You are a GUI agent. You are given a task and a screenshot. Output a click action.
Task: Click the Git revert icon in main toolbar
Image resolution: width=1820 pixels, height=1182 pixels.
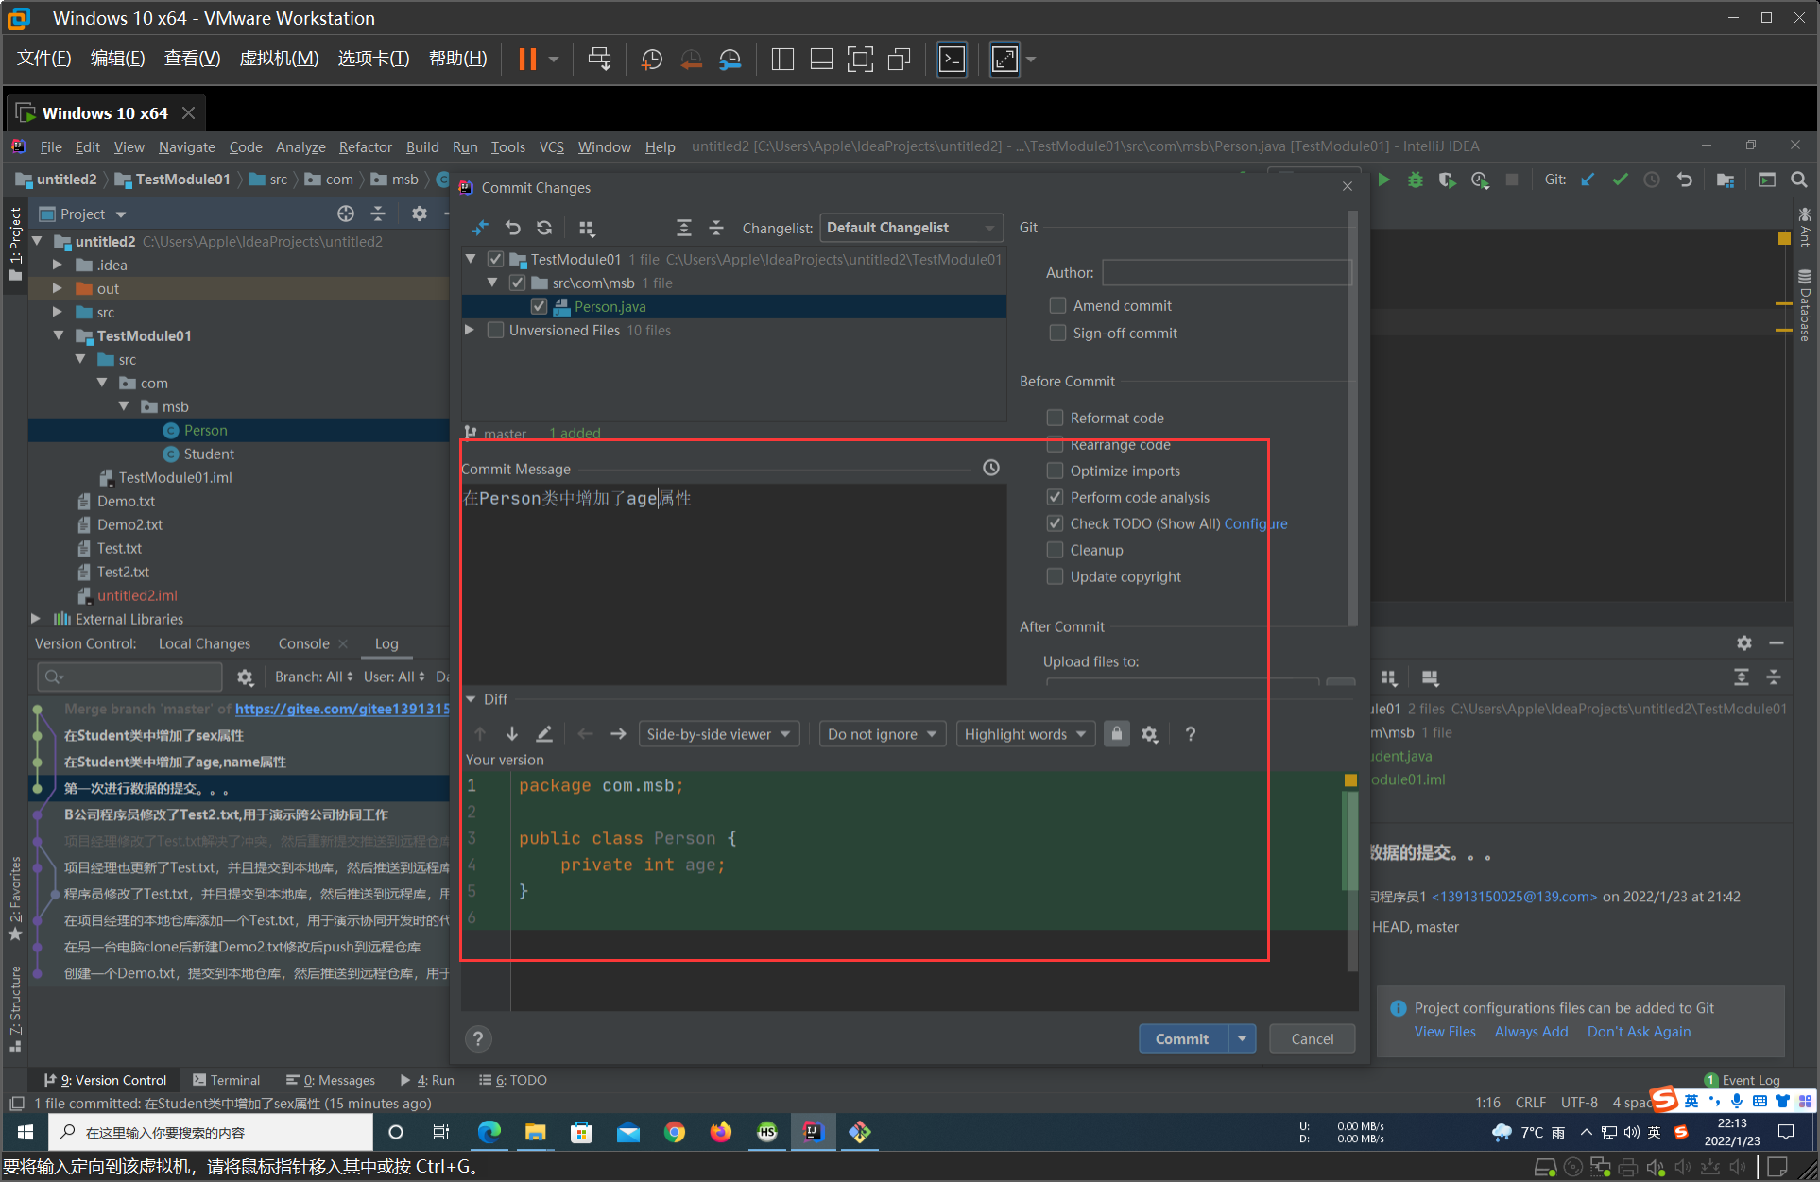pyautogui.click(x=1684, y=180)
